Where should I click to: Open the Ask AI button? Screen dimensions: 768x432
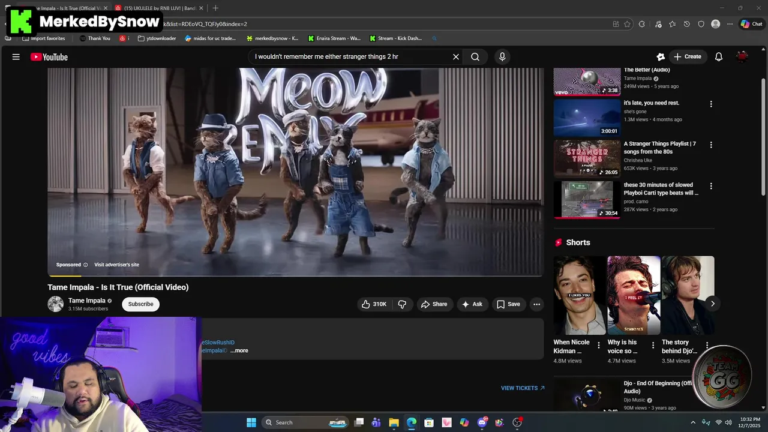(472, 304)
